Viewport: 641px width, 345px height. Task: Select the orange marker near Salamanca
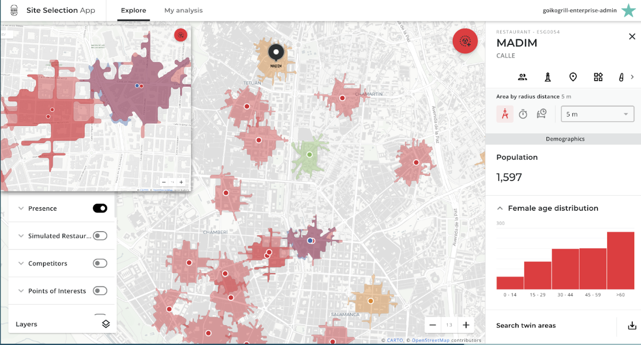[x=370, y=301]
